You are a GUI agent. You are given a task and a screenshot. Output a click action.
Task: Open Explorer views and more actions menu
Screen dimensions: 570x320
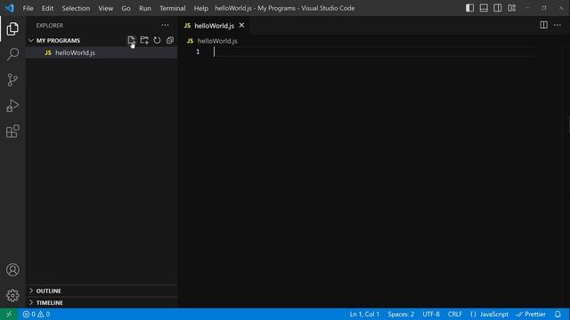tap(165, 26)
